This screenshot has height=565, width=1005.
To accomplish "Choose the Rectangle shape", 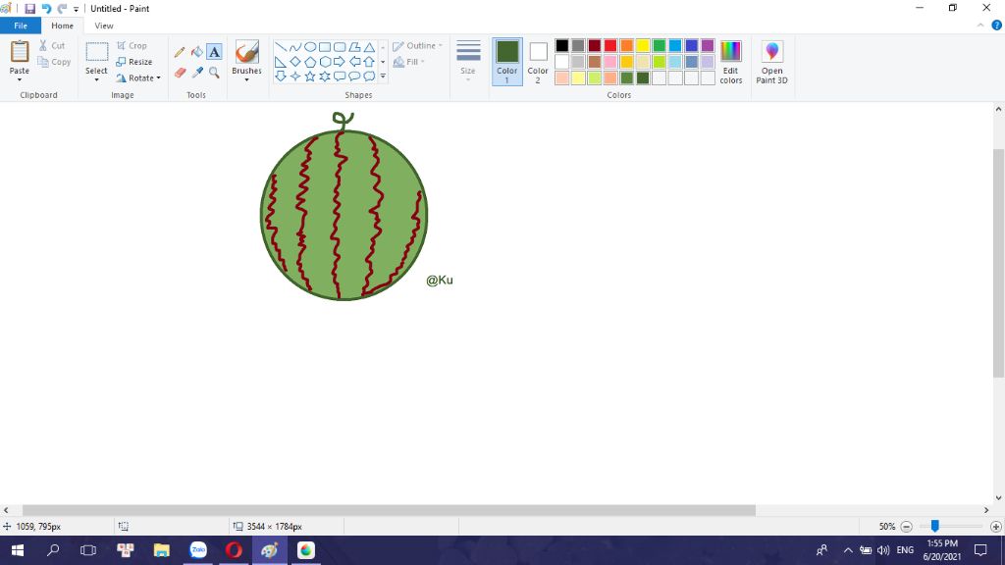I will tap(325, 47).
